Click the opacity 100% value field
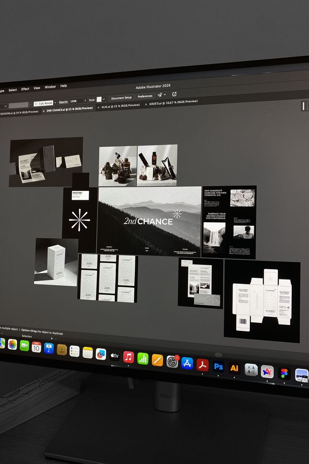 [76, 101]
